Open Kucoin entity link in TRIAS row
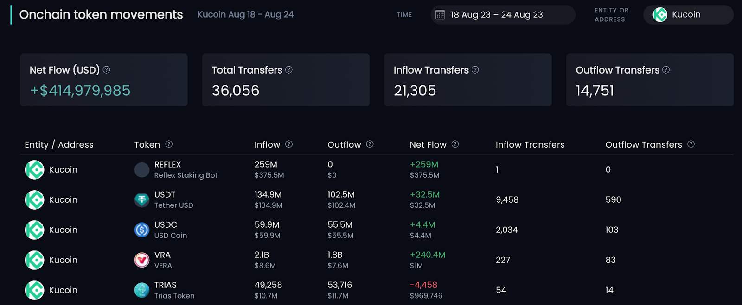 pos(63,290)
